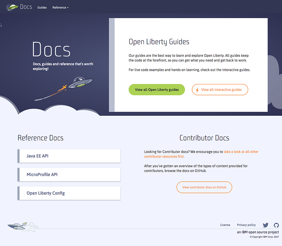
Task: Click the 'Open Liberty Guides' heading
Action: [x=159, y=42]
